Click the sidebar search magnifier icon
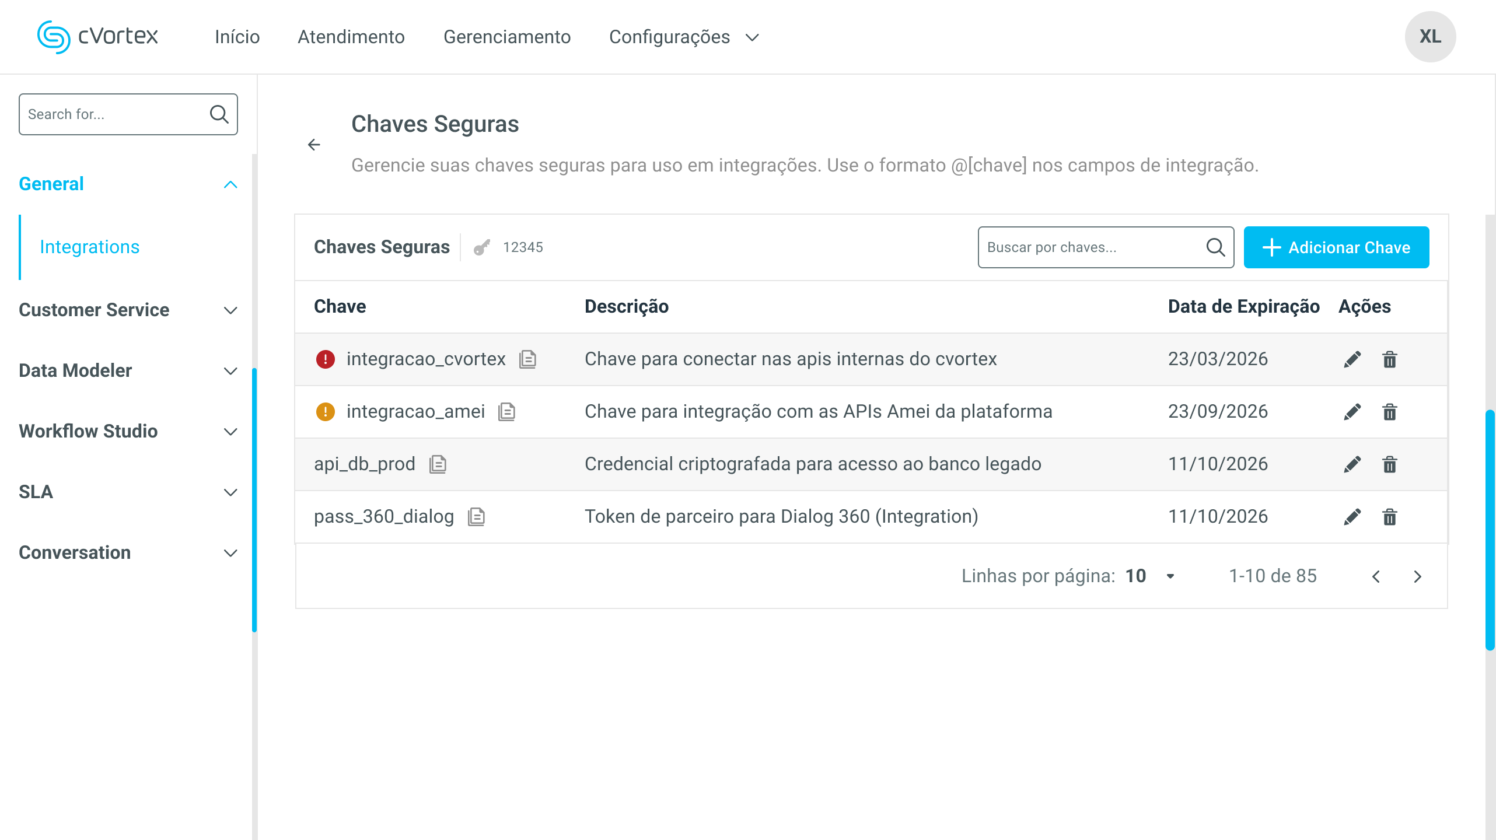Image resolution: width=1496 pixels, height=840 pixels. pyautogui.click(x=219, y=114)
